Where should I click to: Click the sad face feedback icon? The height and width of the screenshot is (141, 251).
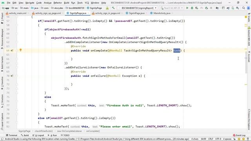244,139
